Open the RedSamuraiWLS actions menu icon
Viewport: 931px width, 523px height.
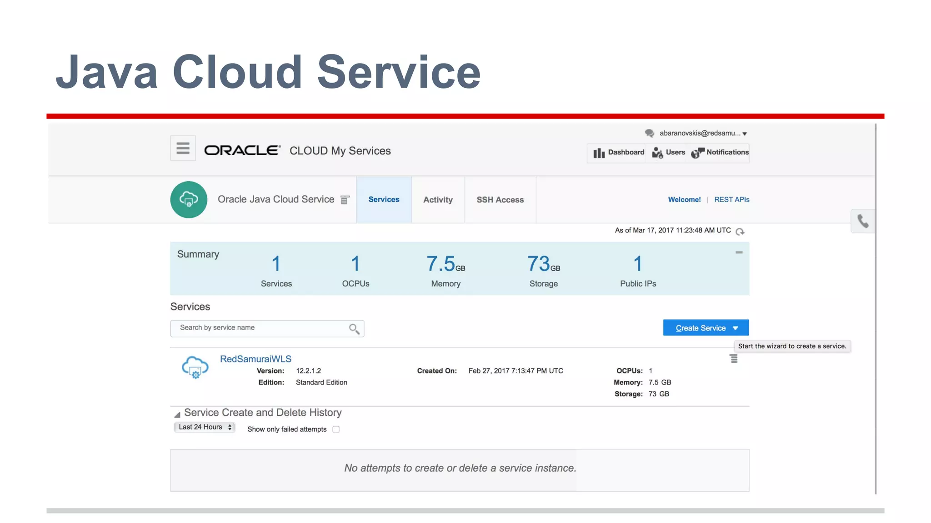coord(734,359)
